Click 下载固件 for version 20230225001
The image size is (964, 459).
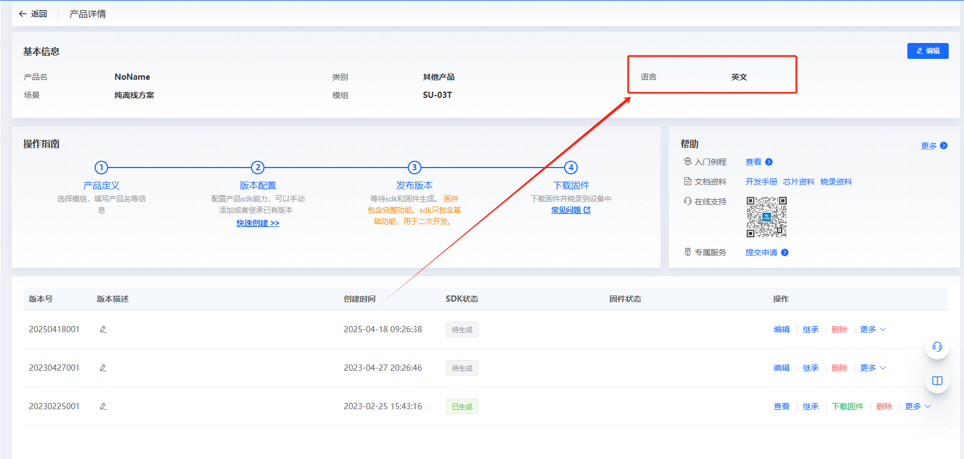(847, 406)
